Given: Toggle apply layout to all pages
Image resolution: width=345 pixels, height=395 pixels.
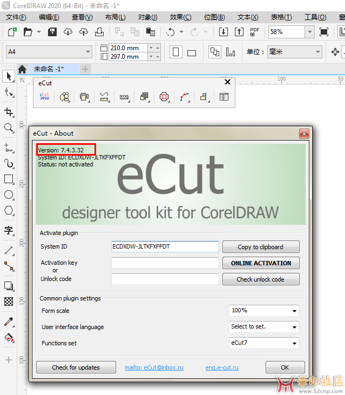Looking at the screenshot, I should [215, 52].
